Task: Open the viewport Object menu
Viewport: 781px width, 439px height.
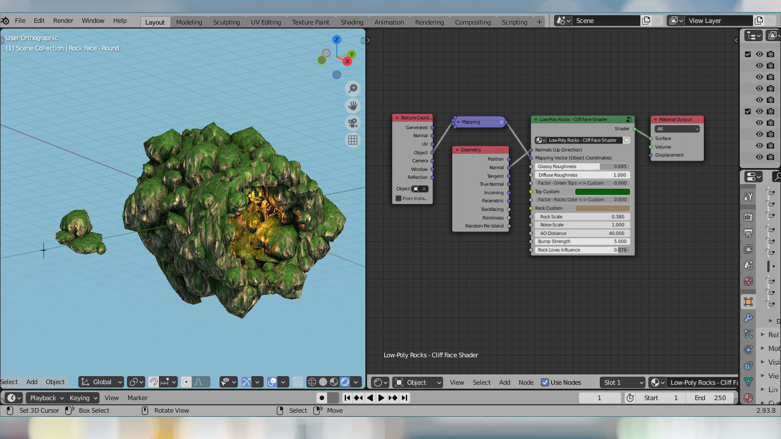Action: coord(55,382)
